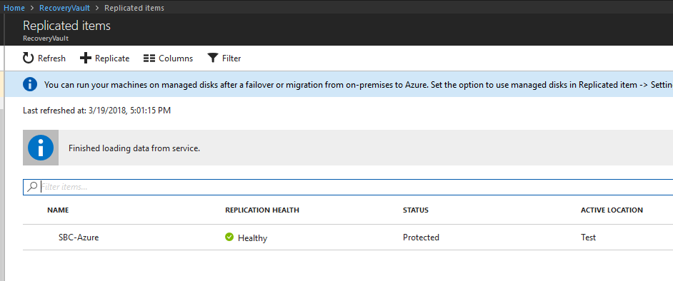The width and height of the screenshot is (673, 281).
Task: Click the Filter funnel icon
Action: [x=213, y=58]
